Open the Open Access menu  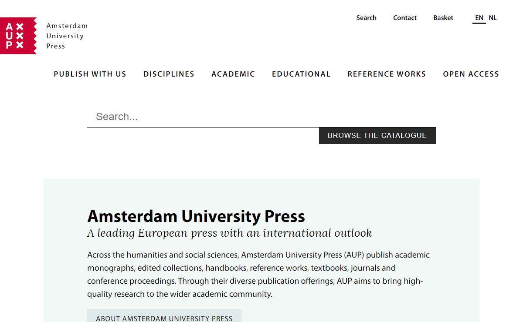(x=471, y=74)
